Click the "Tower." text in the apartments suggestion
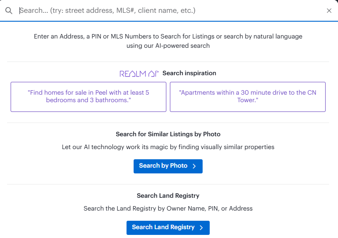This screenshot has width=338, height=238. [248, 100]
